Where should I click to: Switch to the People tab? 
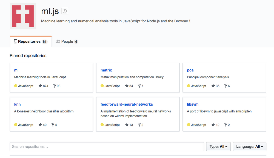click(67, 41)
